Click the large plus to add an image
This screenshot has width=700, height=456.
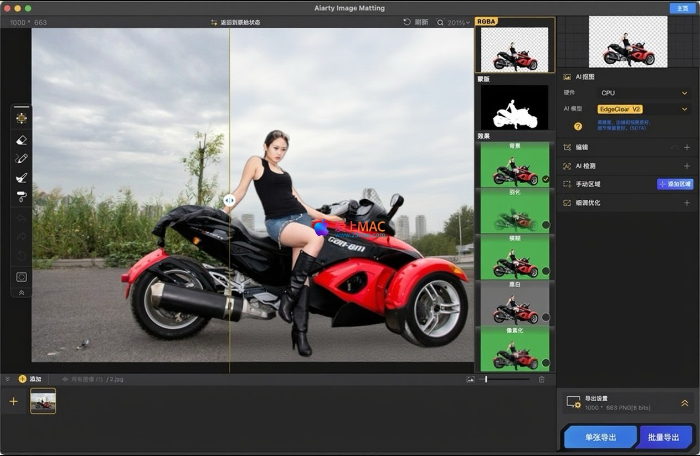13,401
